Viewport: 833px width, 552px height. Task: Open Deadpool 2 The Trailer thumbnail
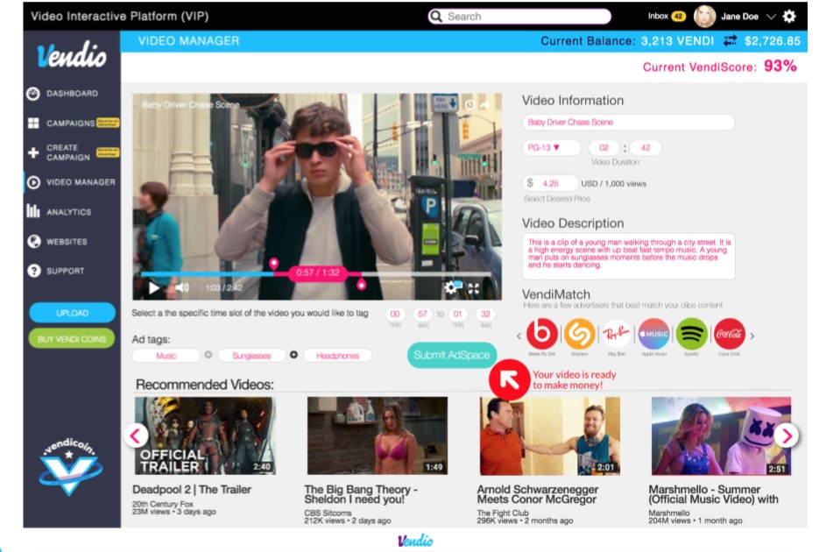(205, 435)
